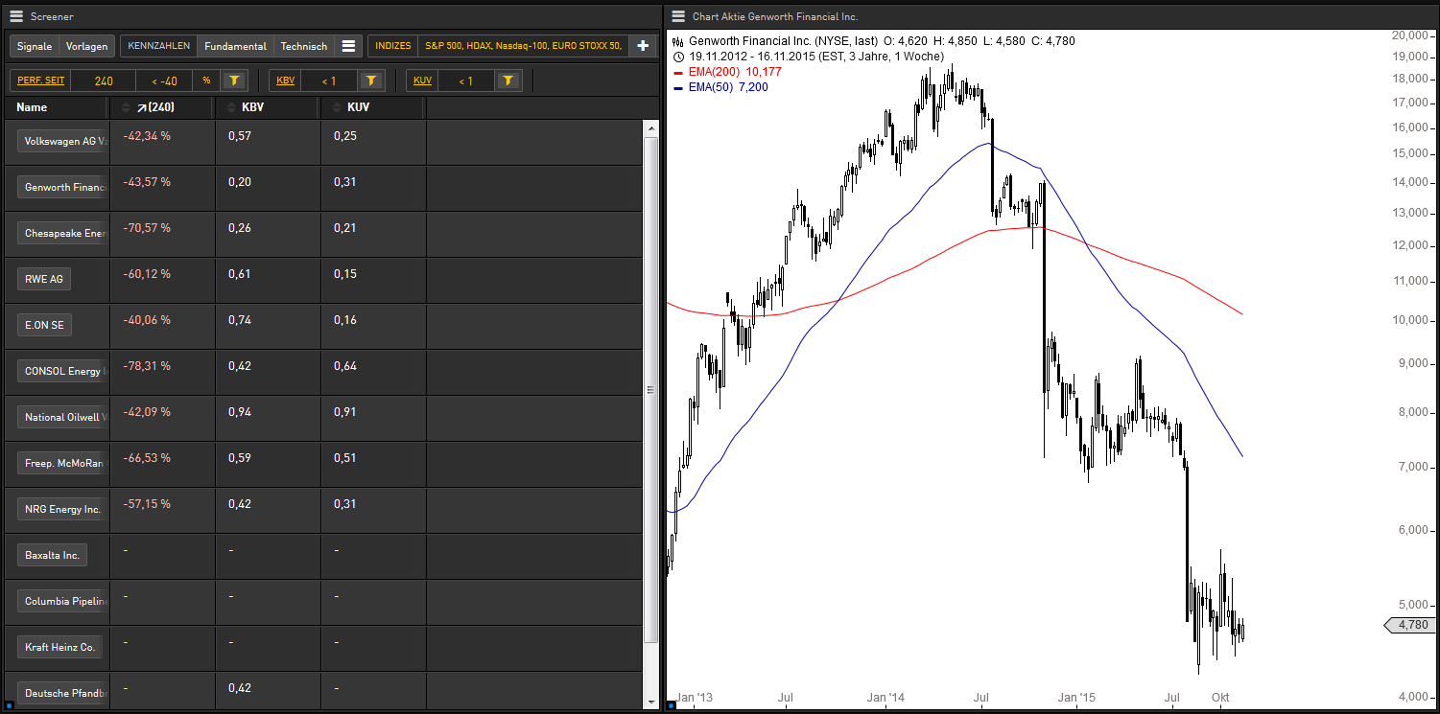Select the RWE AG row button
The image size is (1440, 714).
(x=44, y=279)
